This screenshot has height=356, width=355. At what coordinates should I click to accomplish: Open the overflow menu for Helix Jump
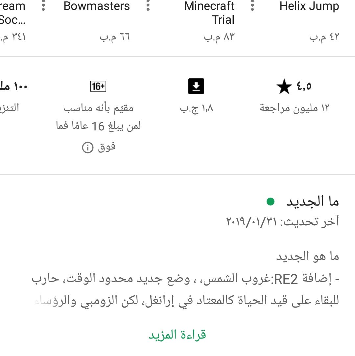[252, 6]
